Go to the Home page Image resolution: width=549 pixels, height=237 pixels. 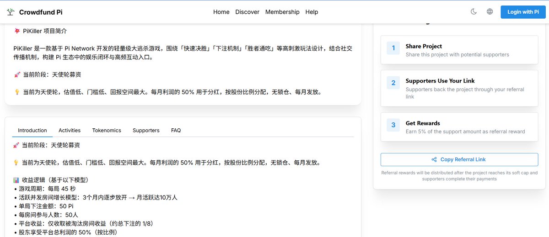[221, 12]
